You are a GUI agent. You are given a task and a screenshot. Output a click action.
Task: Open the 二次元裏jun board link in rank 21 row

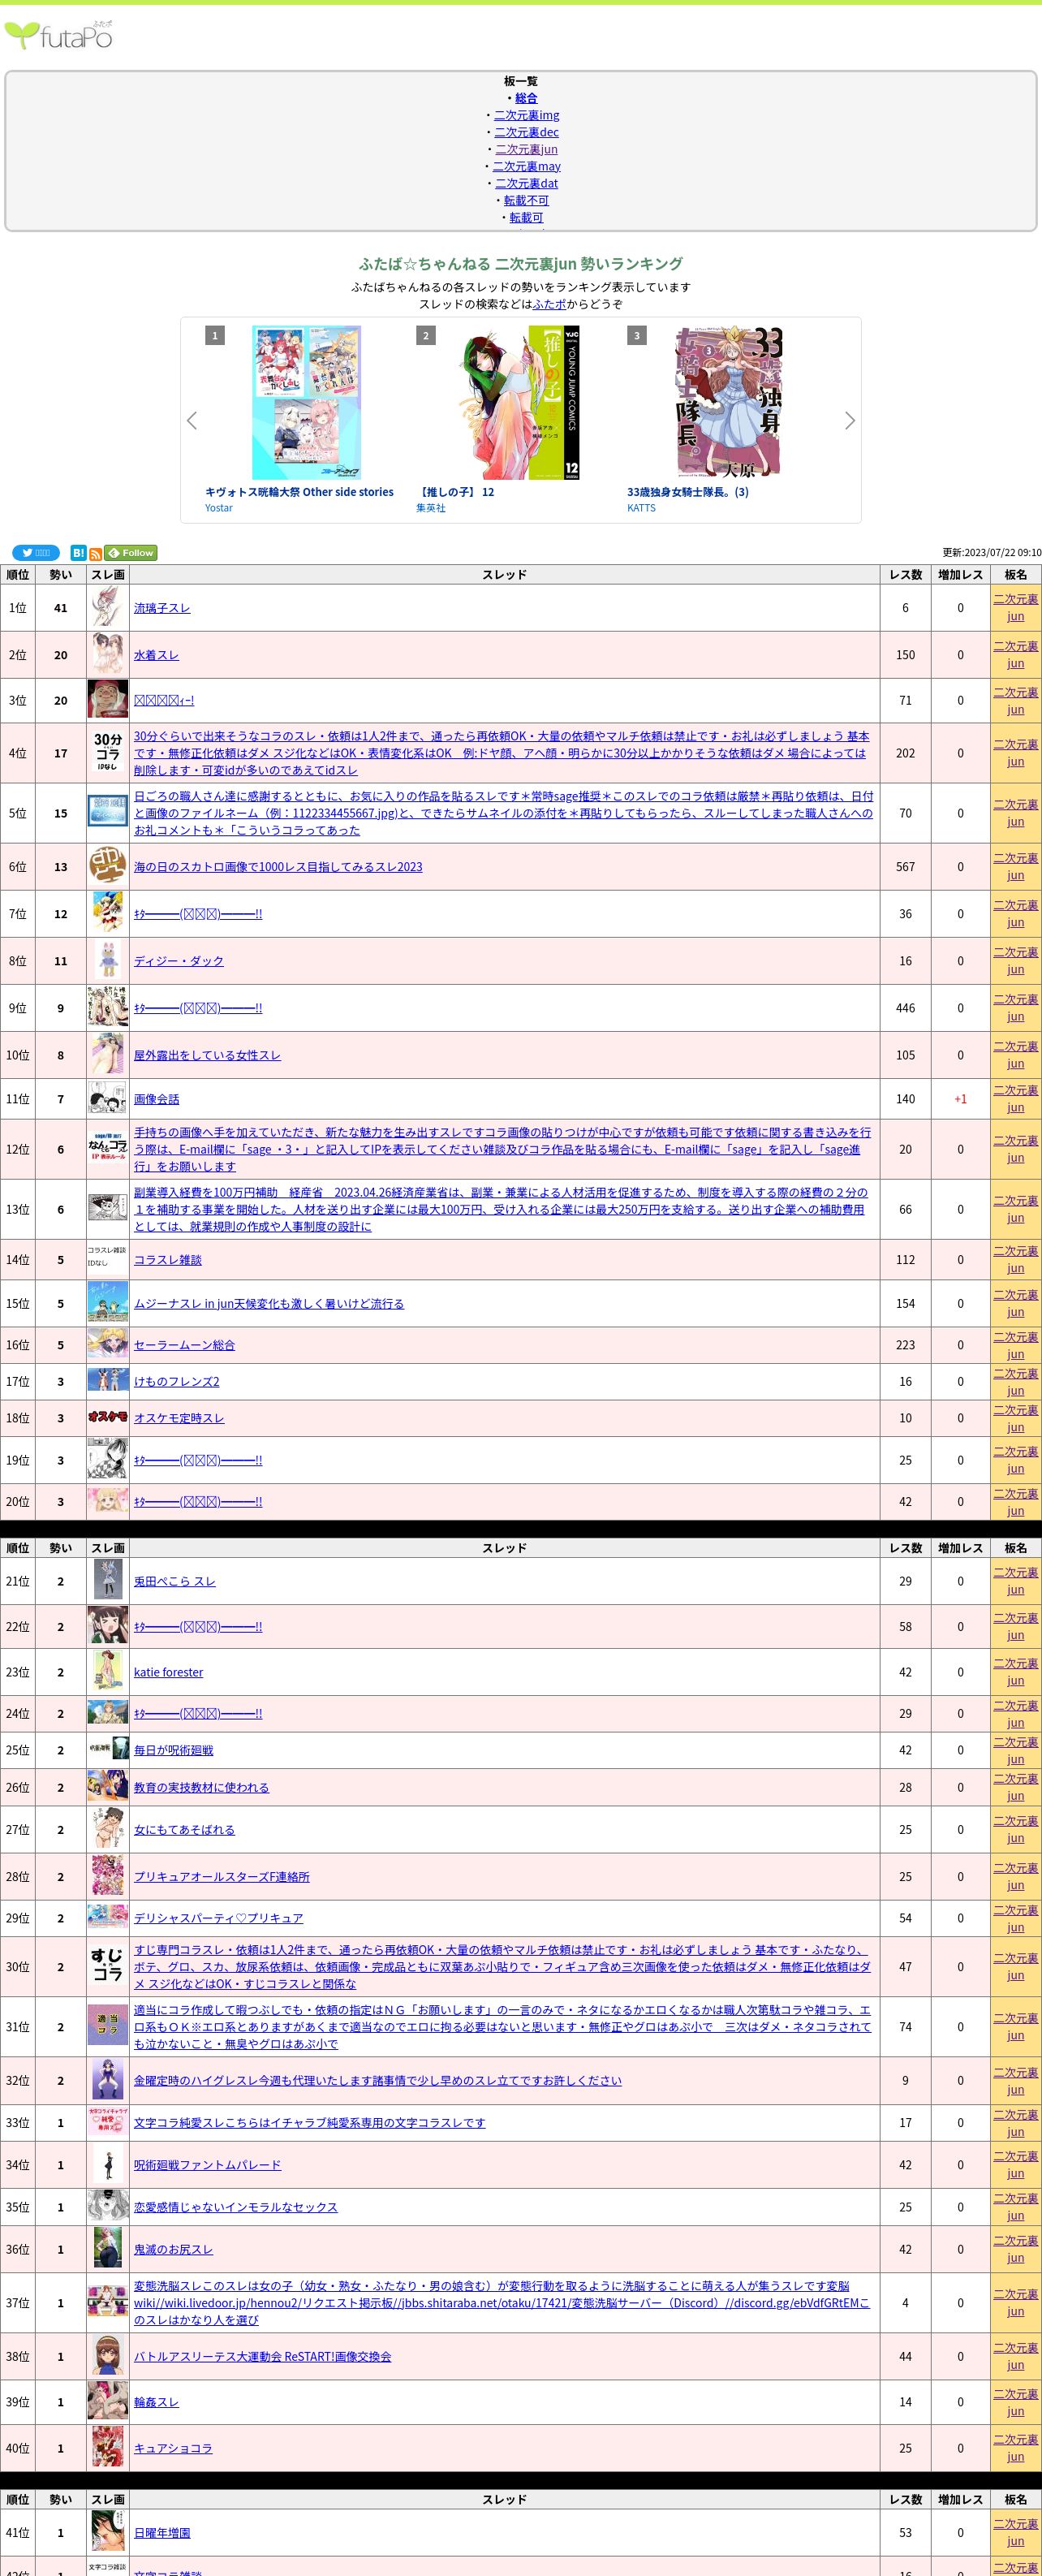point(1015,1581)
